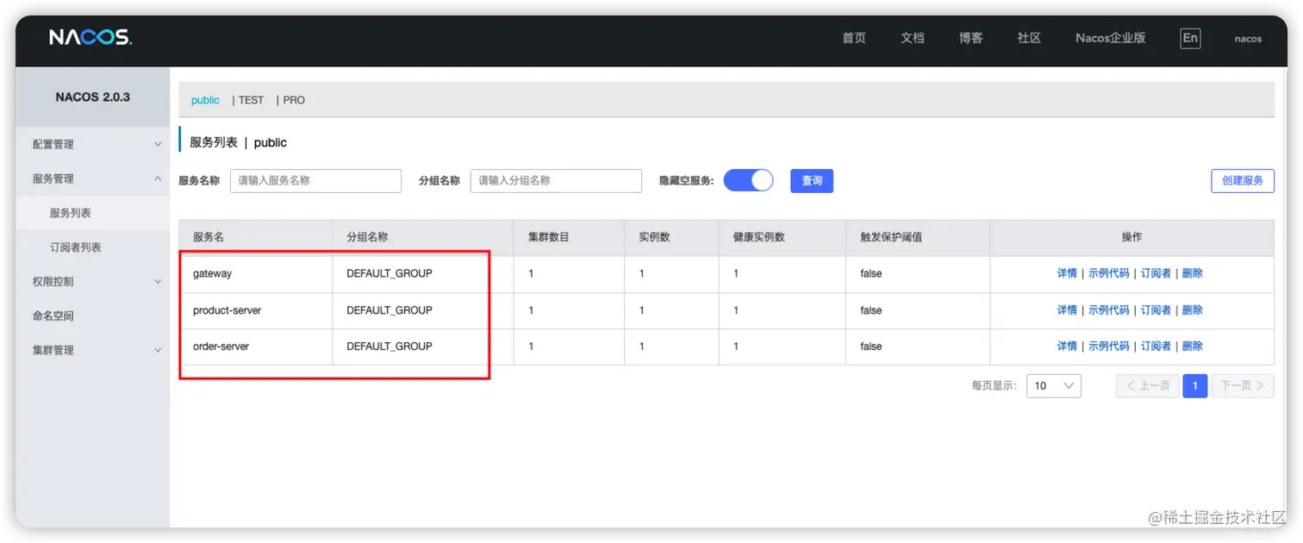This screenshot has width=1303, height=543.
Task: Select the public namespace tab
Action: 205,100
